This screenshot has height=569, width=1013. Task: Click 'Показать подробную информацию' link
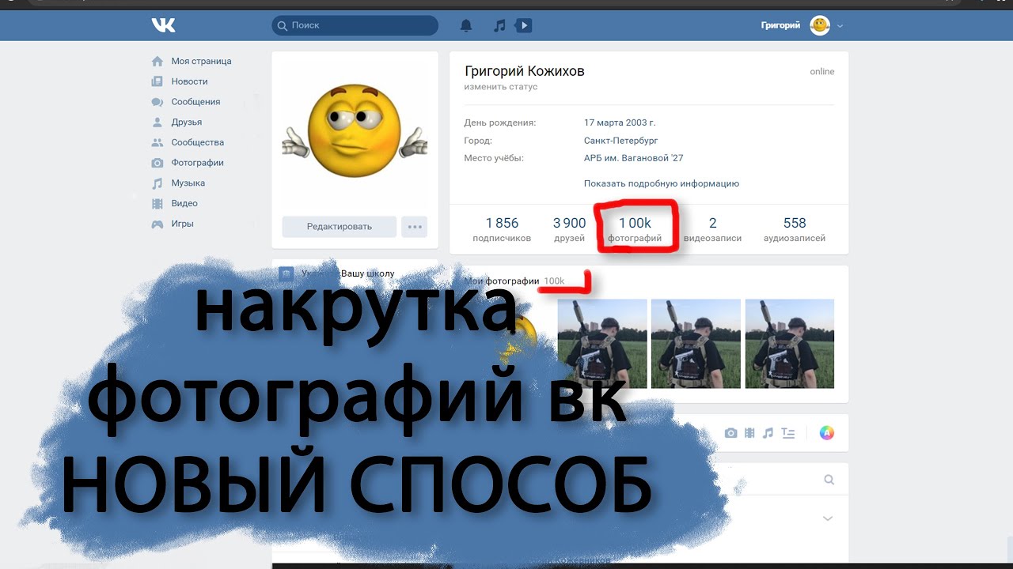pos(661,183)
